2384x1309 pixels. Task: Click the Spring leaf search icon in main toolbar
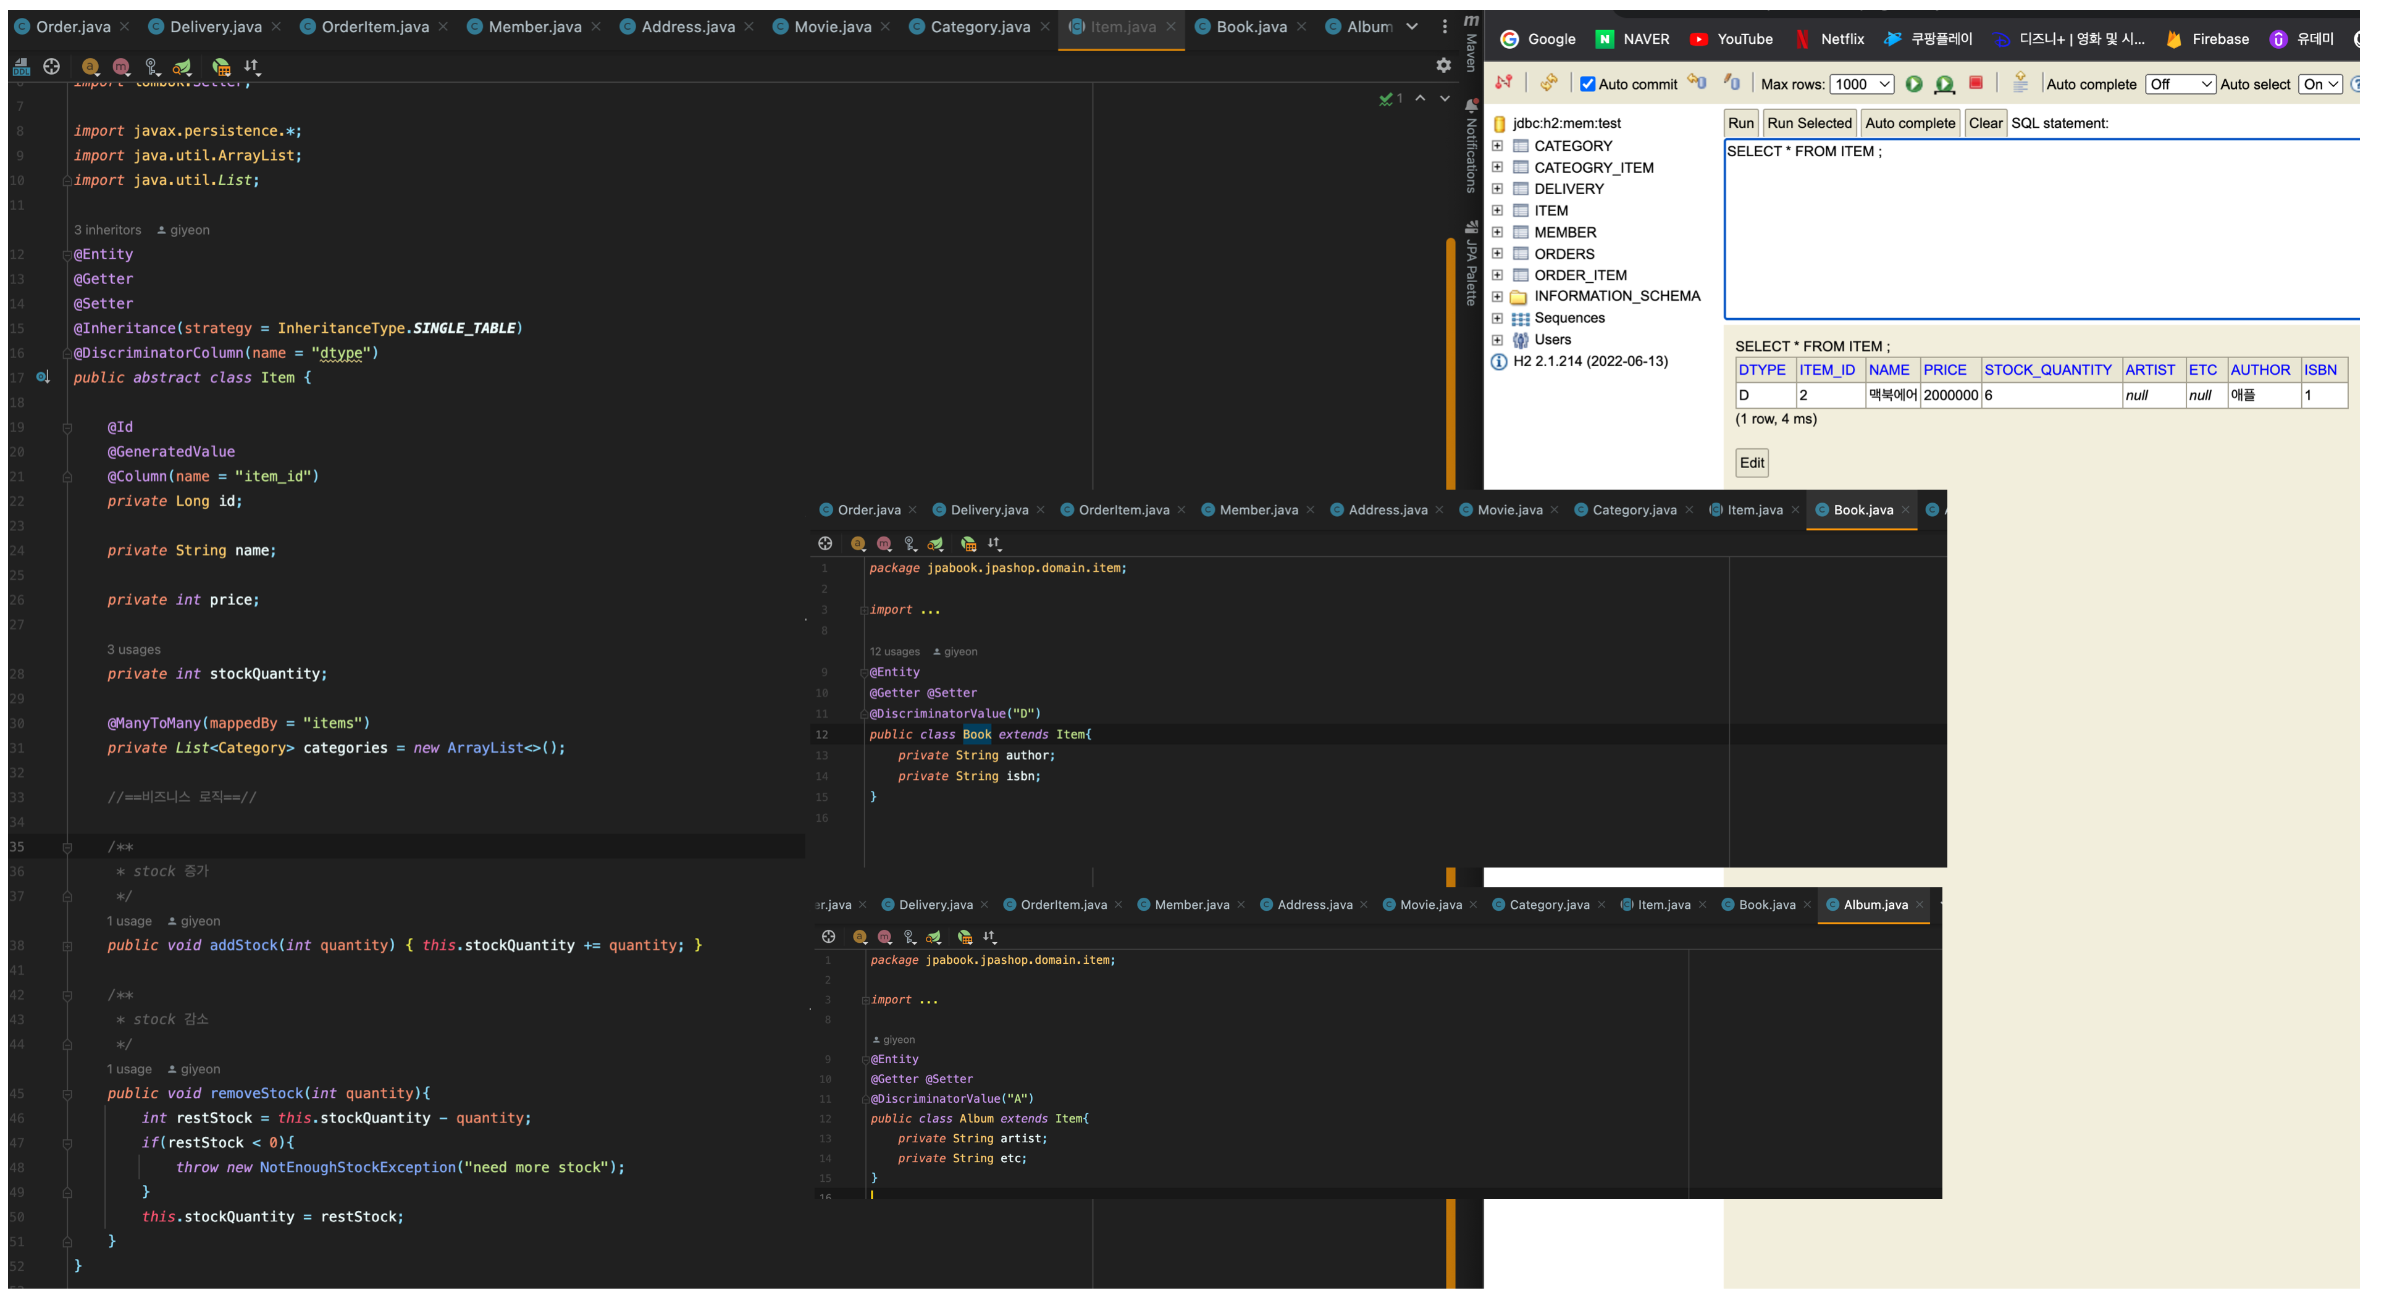click(x=182, y=67)
